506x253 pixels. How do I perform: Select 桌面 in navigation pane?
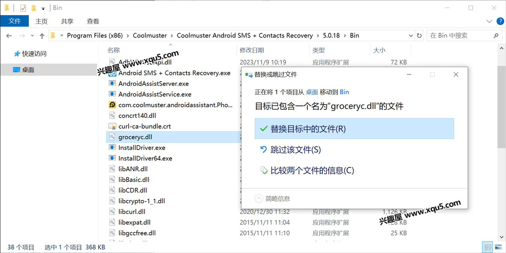point(28,70)
